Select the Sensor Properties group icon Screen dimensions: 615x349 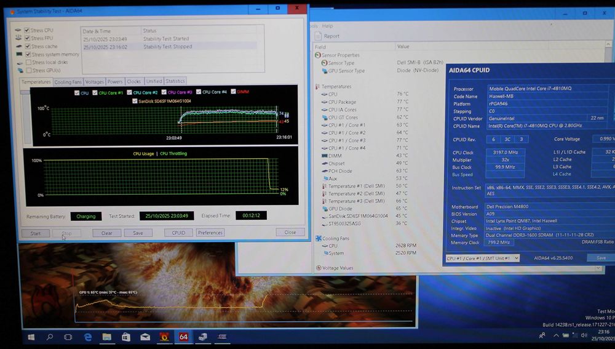click(x=318, y=55)
